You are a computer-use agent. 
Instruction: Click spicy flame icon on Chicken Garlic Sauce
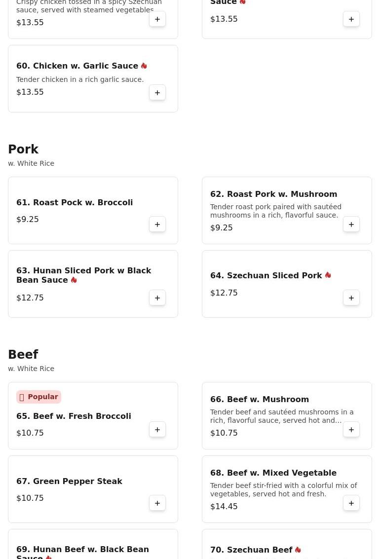(144, 66)
